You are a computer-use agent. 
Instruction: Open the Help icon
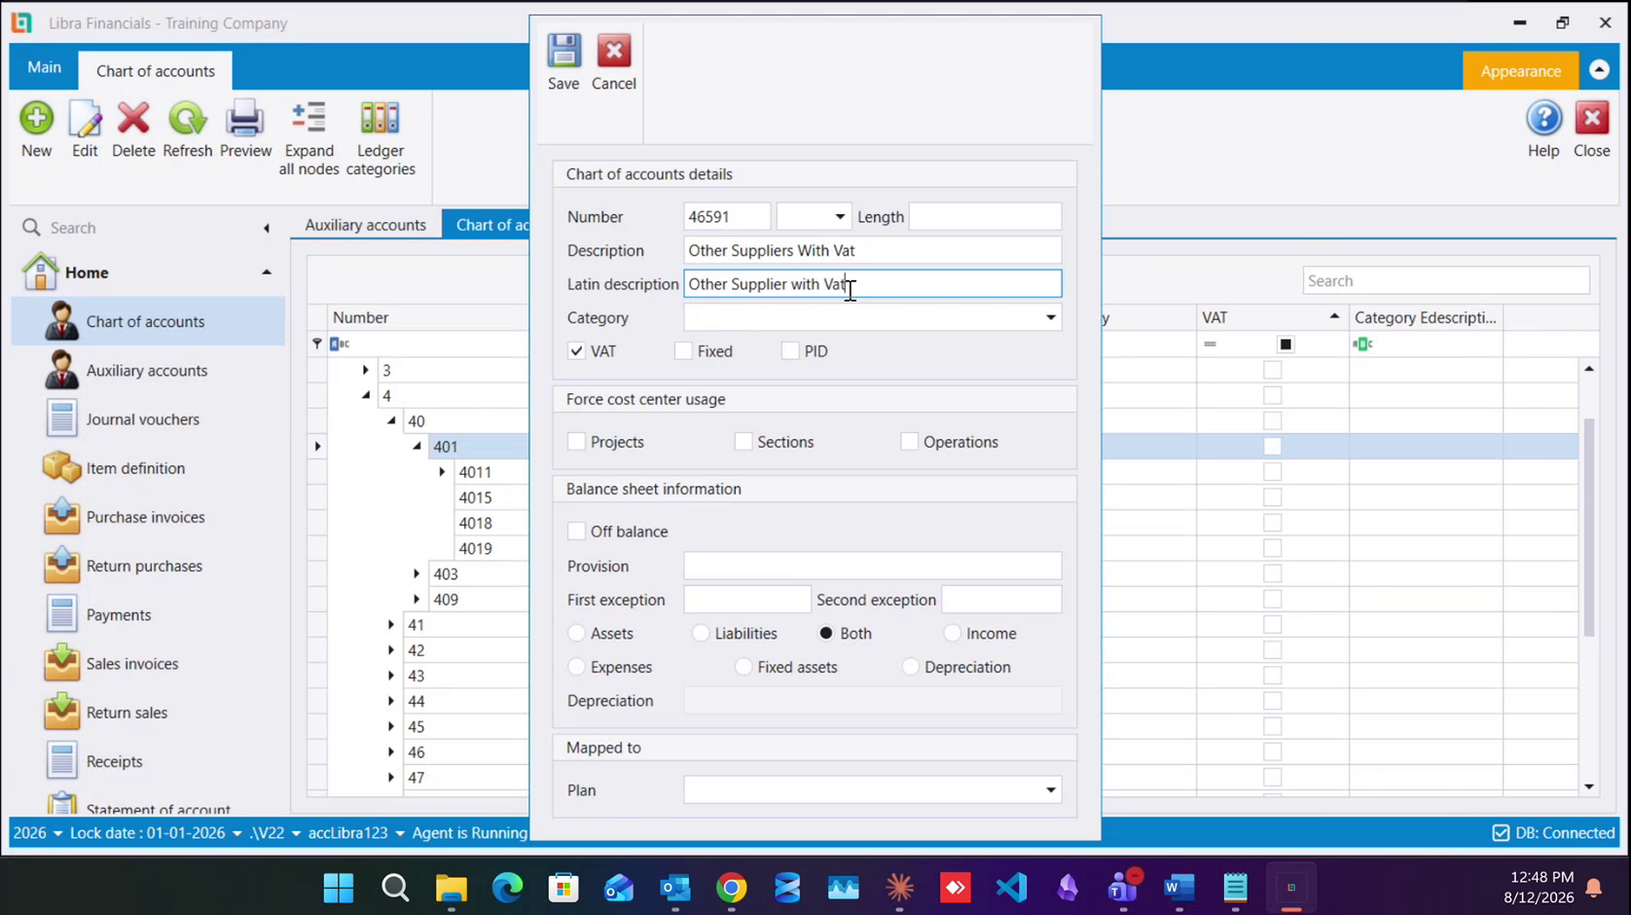1543,119
